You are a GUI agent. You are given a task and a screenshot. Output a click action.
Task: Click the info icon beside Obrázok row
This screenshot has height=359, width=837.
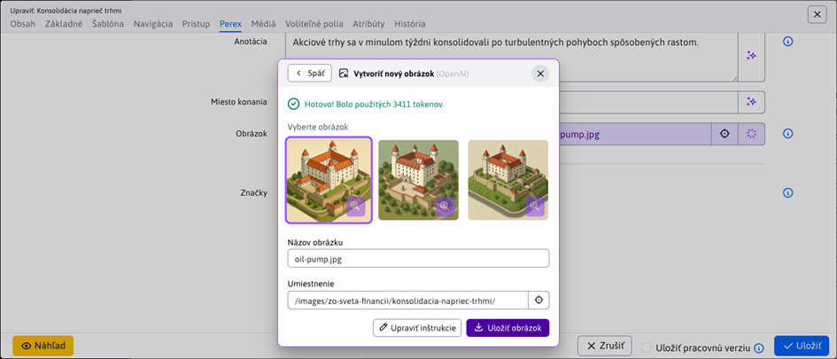pyautogui.click(x=787, y=135)
